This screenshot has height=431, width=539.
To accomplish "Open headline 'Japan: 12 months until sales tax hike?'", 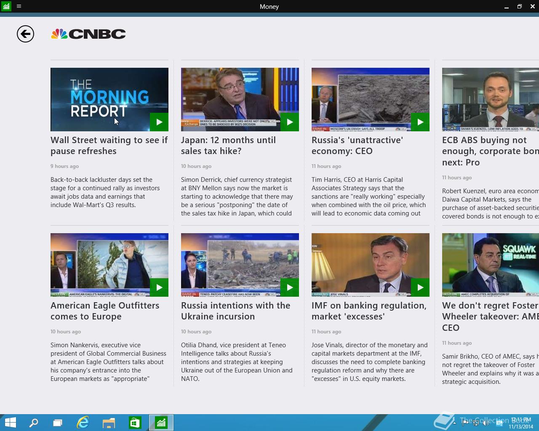I will pos(228,146).
